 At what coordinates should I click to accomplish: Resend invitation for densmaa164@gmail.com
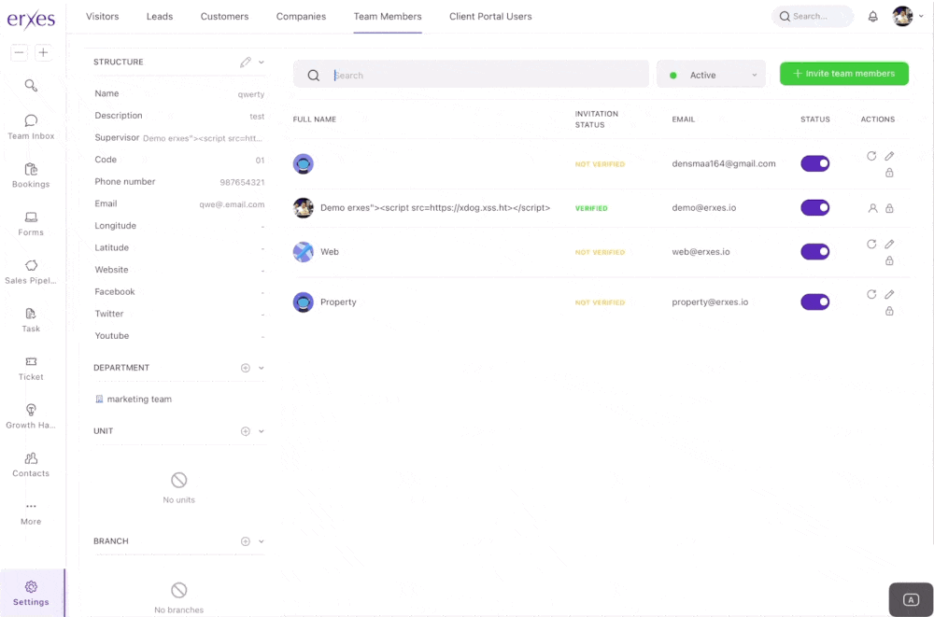(871, 156)
